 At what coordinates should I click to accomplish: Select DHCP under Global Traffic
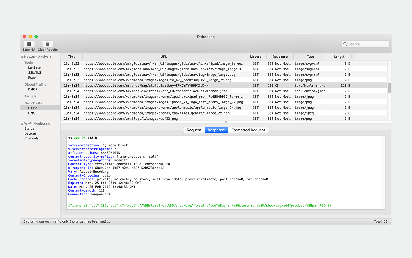click(33, 90)
